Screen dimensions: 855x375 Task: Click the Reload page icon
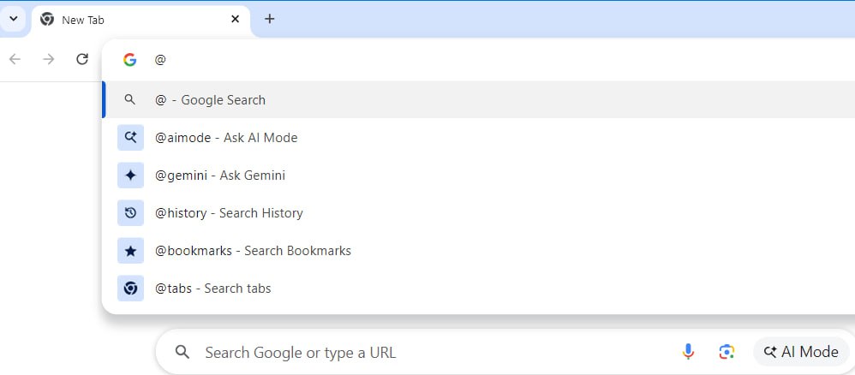click(x=81, y=59)
